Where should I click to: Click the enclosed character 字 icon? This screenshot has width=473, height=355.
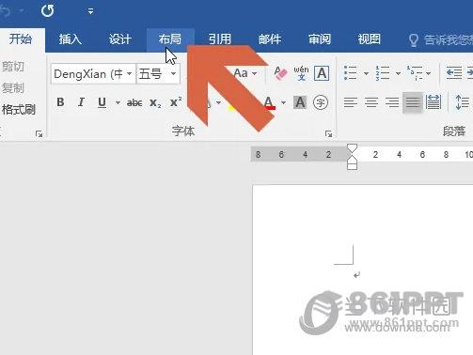[x=321, y=102]
